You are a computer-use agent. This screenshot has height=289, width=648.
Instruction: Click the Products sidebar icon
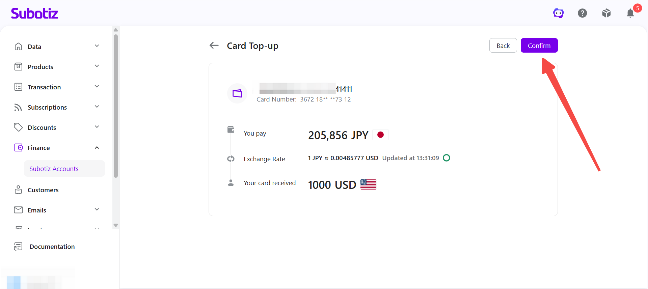pos(18,67)
